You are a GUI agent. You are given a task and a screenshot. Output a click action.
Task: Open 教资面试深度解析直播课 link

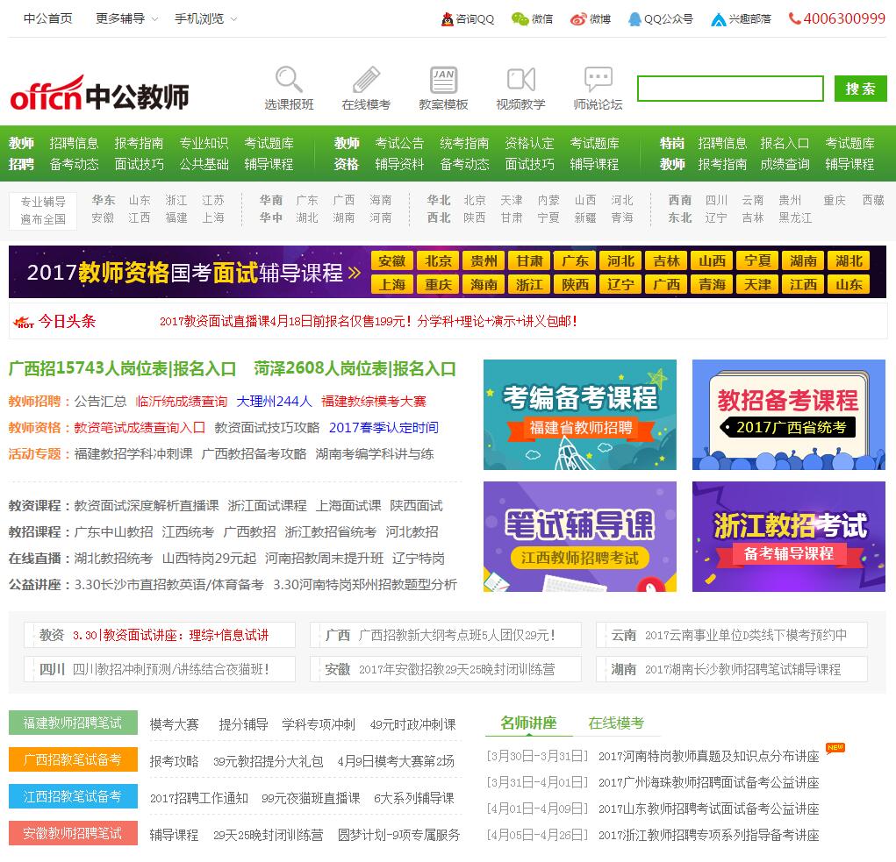[x=147, y=506]
